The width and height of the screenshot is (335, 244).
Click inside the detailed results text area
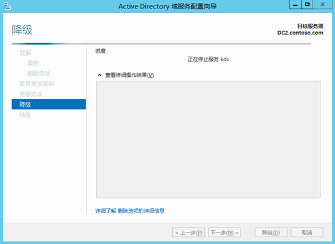point(208,140)
